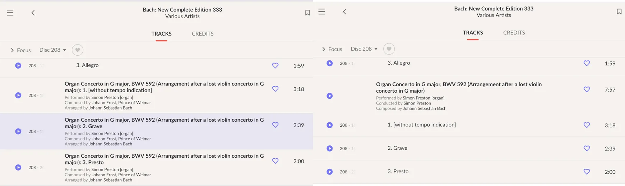Play the highlighted '2. Grave' track

pos(18,131)
